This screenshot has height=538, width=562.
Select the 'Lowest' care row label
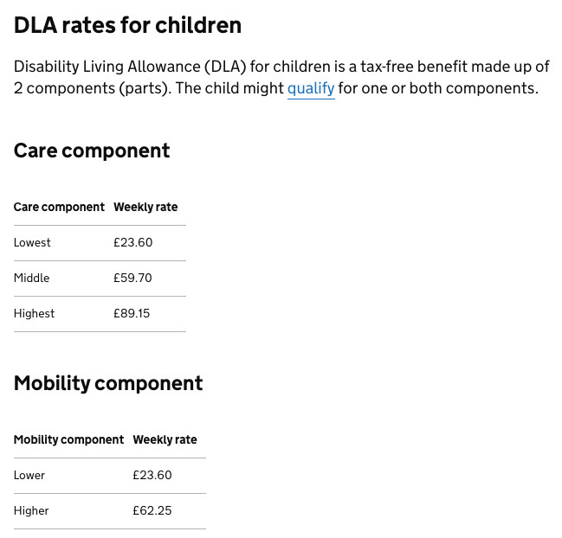pos(32,243)
